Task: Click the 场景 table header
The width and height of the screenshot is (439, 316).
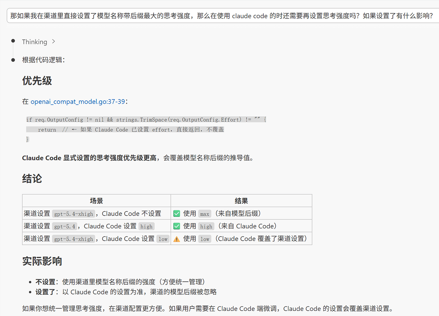Action: [96, 201]
